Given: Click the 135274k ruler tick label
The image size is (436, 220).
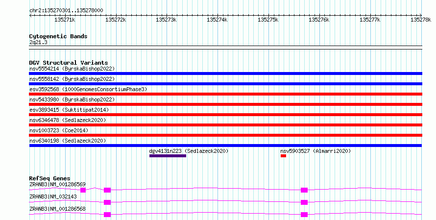Looking at the screenshot, I should pos(217,20).
